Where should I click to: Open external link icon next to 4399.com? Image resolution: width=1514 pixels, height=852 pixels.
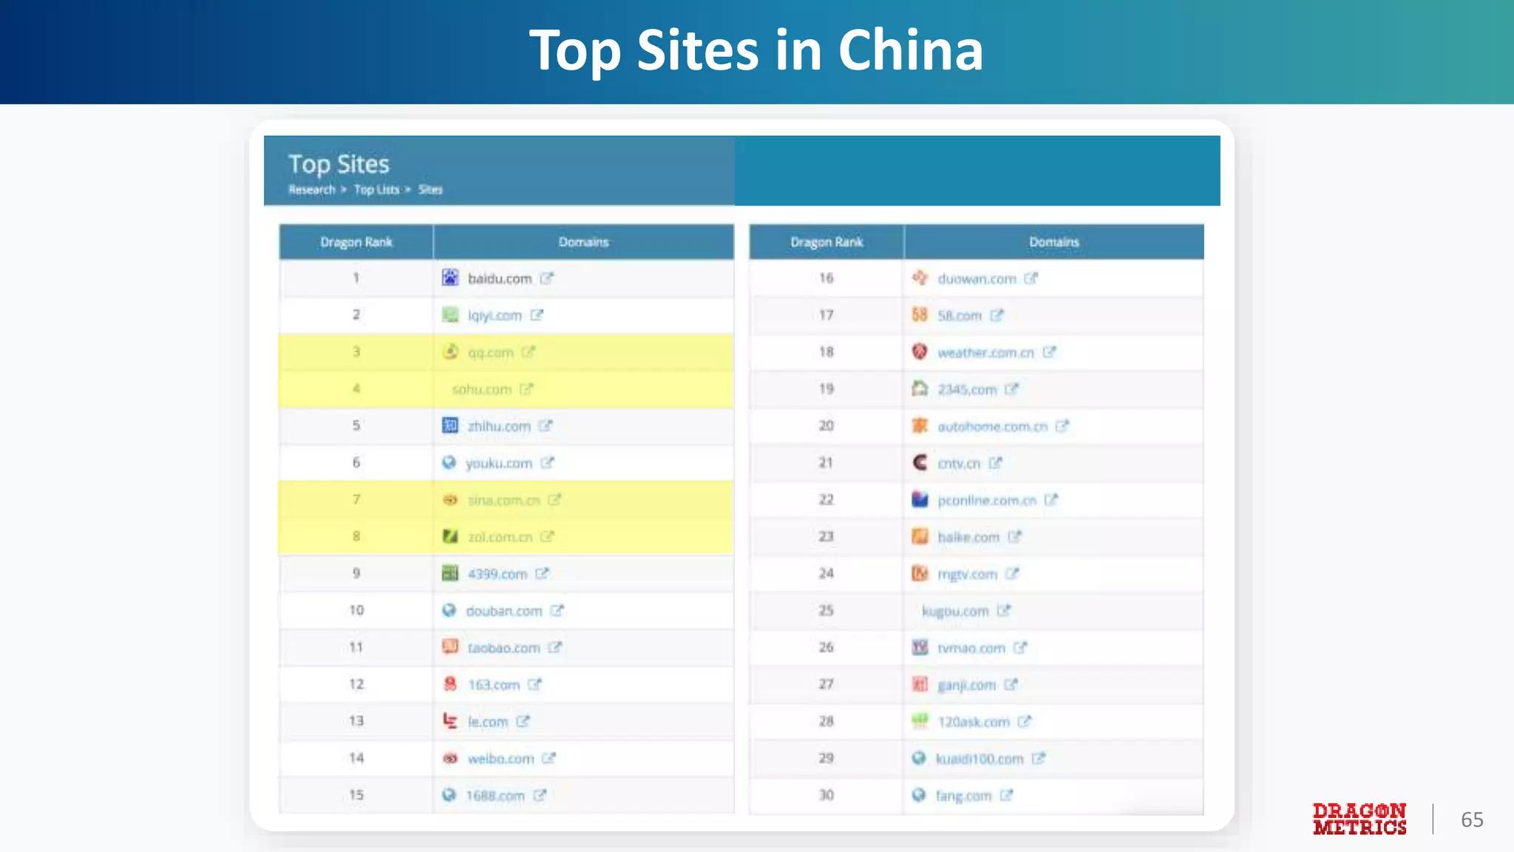tap(543, 574)
